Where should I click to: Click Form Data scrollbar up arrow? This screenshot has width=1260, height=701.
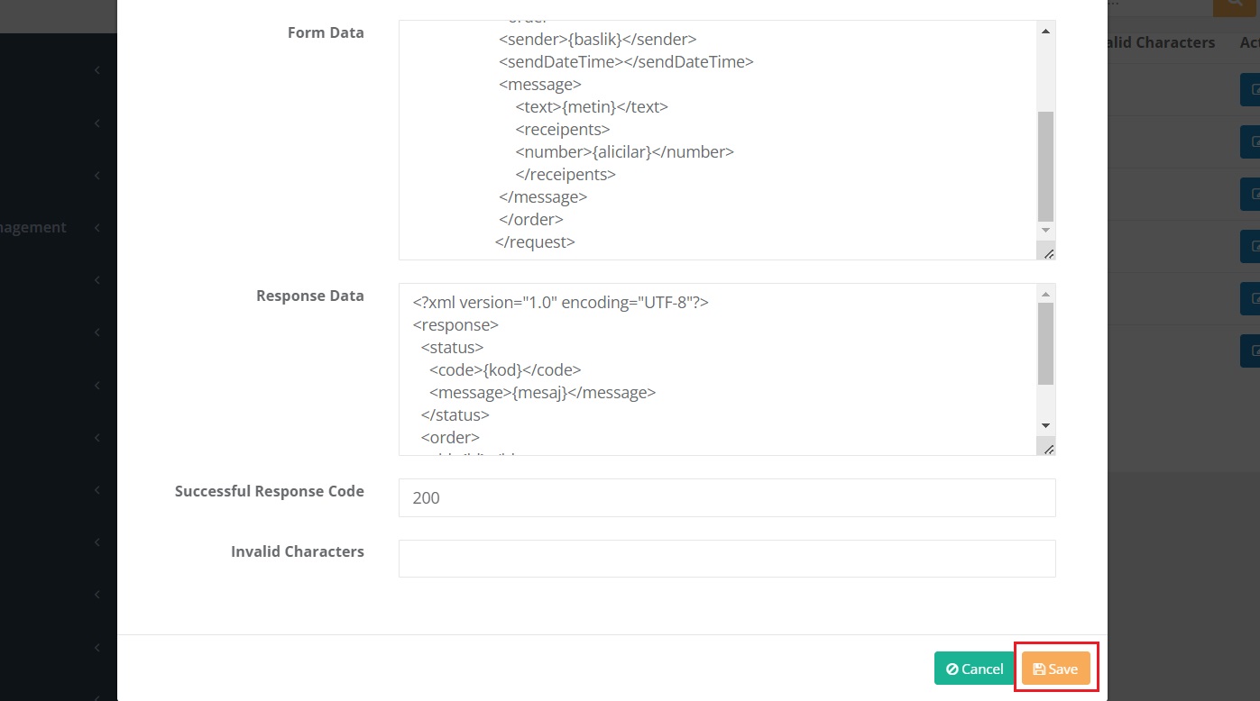(1045, 32)
